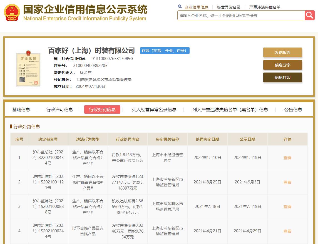Click the 信息打印 print button
Screen dimensions: 318x244
pos(282,78)
